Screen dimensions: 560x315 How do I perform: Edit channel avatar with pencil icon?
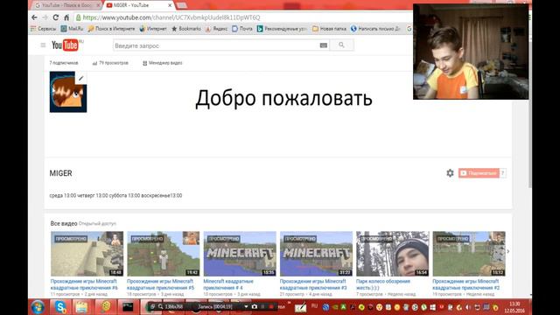click(x=81, y=78)
